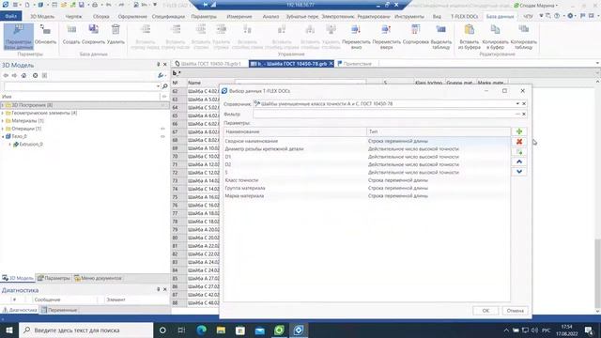Switch to the T-FLEX DOCs ribbon tab
Screen dimensions: 601x338
pyautogui.click(x=464, y=17)
